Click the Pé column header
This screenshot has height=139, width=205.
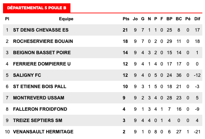[188, 19]
